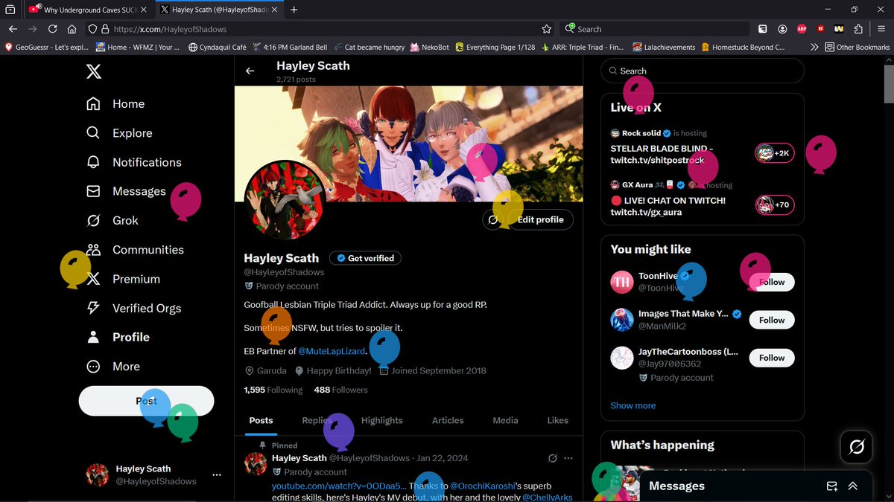The height and width of the screenshot is (502, 894).
Task: View the 1,595 Following list
Action: pos(273,390)
